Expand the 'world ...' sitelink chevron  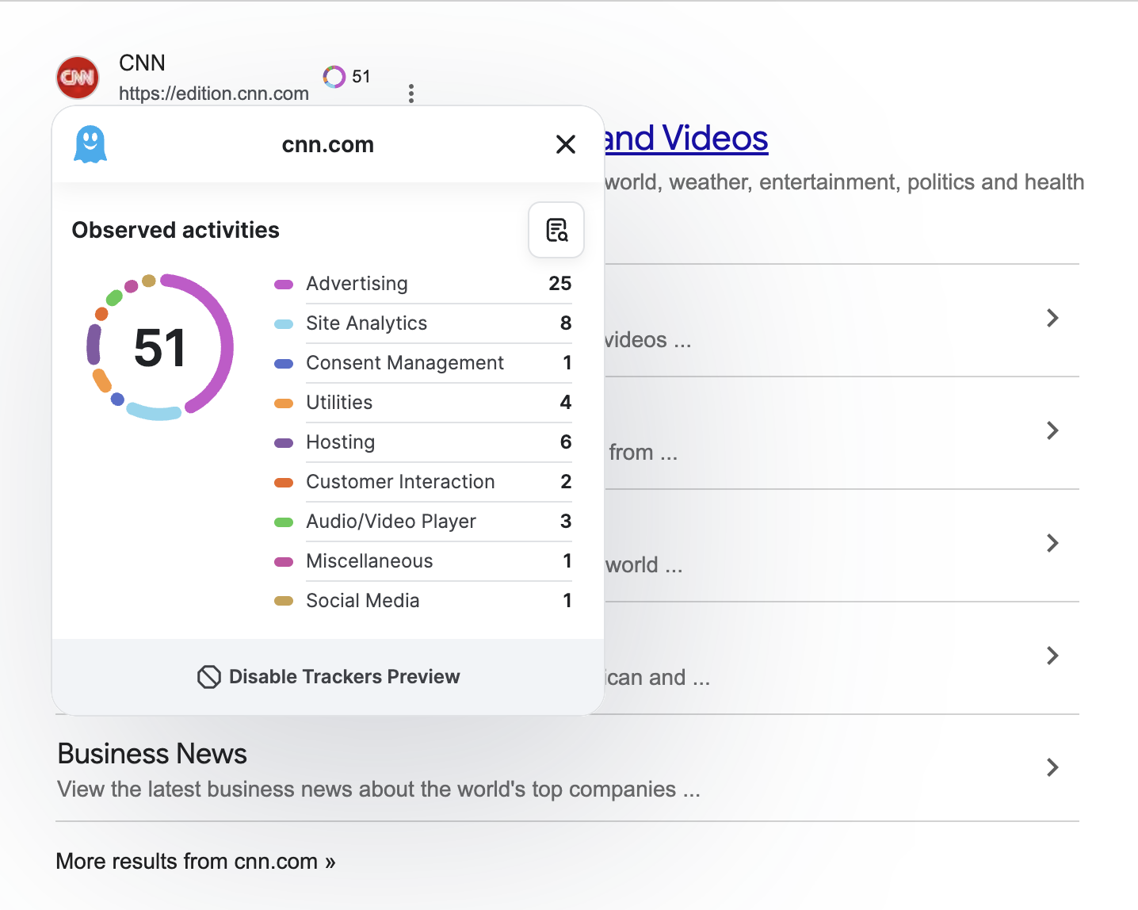1052,543
